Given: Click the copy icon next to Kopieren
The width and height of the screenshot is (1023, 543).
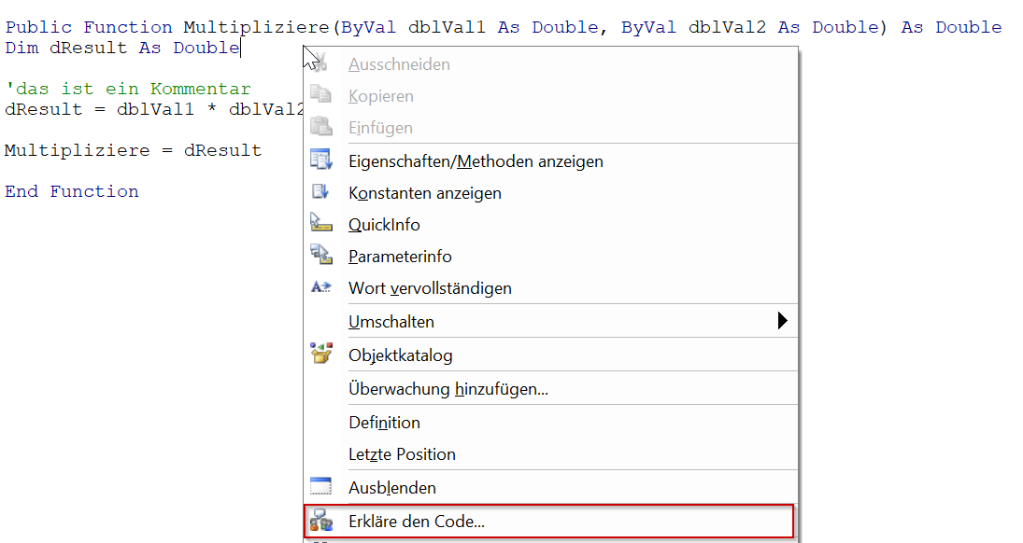Looking at the screenshot, I should coord(320,94).
